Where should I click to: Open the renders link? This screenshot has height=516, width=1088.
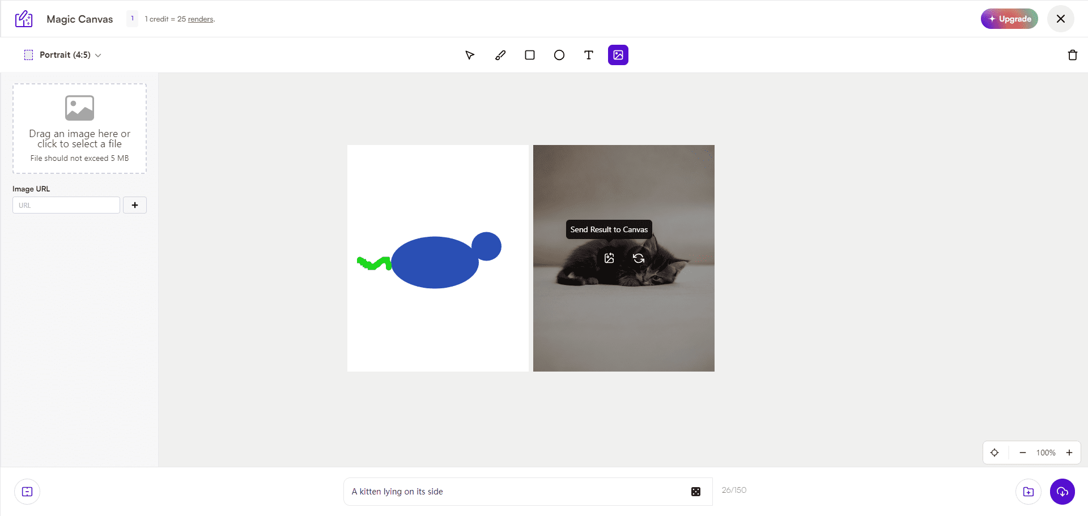click(201, 19)
